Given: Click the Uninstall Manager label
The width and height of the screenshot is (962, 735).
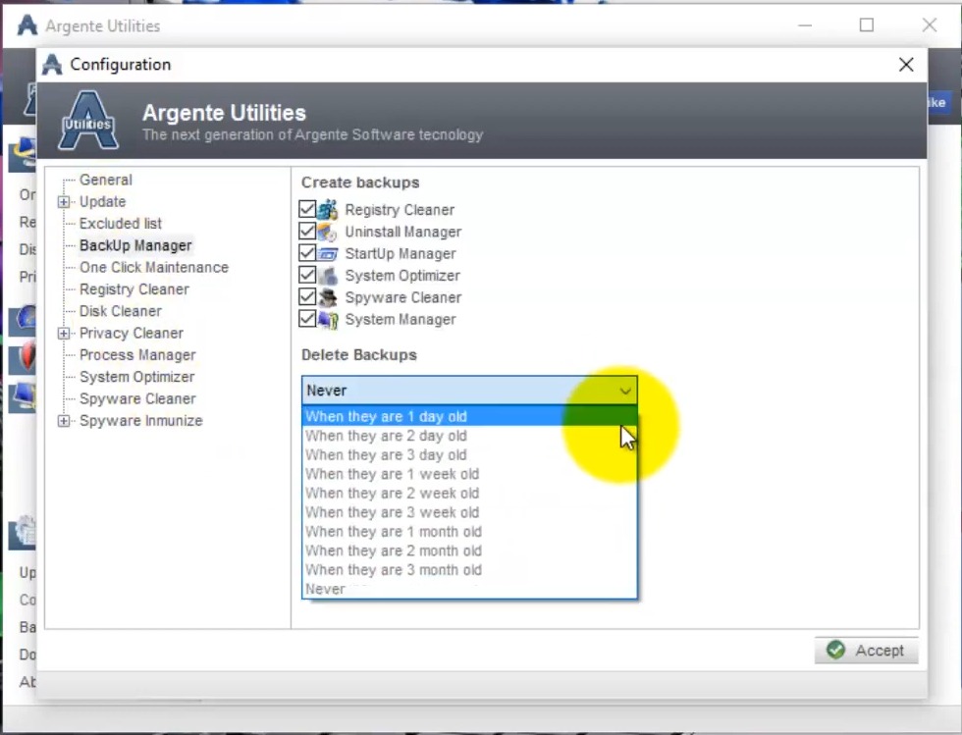Looking at the screenshot, I should (x=403, y=232).
